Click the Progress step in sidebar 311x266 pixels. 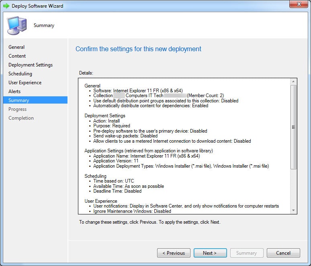(17, 109)
